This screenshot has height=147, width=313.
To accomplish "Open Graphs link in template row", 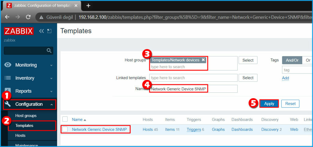I will tap(218, 130).
